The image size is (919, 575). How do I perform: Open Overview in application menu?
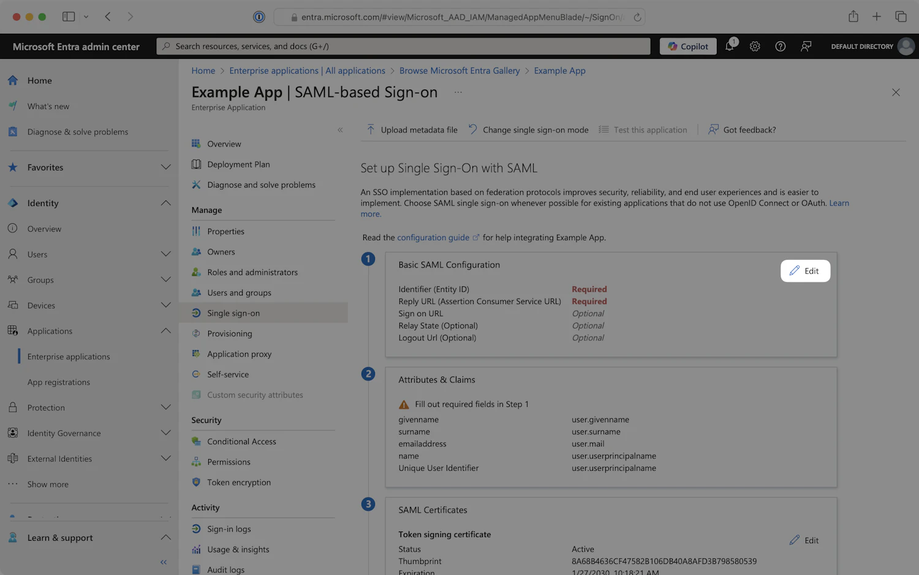click(224, 144)
